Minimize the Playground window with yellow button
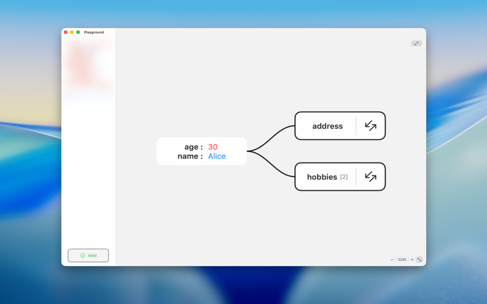This screenshot has width=487, height=304. click(x=72, y=32)
